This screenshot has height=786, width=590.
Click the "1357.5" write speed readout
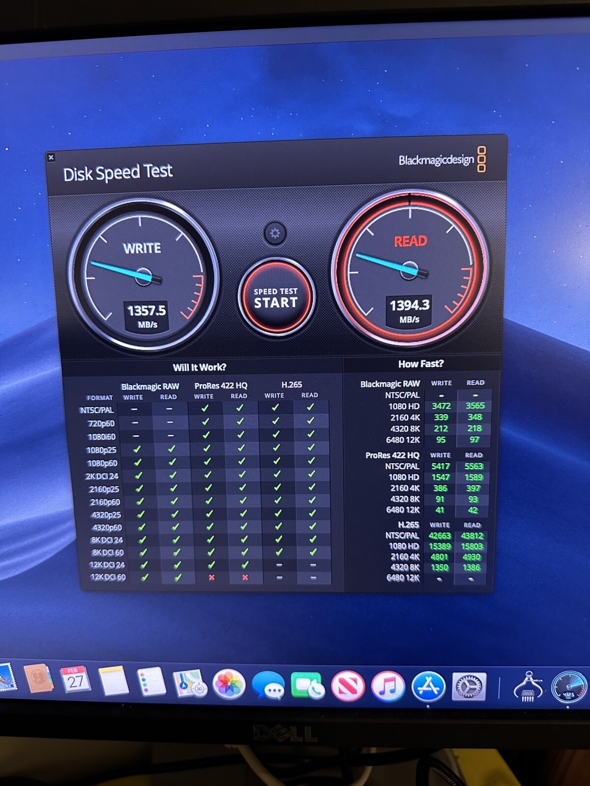(147, 310)
